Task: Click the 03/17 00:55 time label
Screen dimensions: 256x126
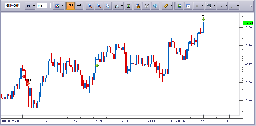Action: (x=177, y=121)
